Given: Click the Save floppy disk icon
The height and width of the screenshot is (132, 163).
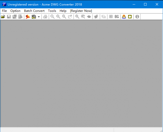Looking at the screenshot, I should 9,17.
